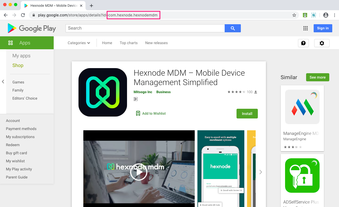Click the enrollment options screenshot
This screenshot has width=339, height=207.
click(x=221, y=169)
